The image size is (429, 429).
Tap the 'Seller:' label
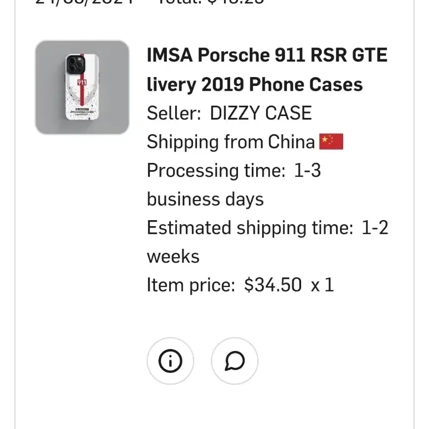(174, 113)
